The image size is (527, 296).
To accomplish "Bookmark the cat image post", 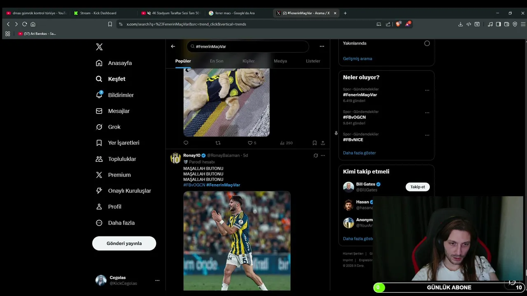I will coord(315,143).
